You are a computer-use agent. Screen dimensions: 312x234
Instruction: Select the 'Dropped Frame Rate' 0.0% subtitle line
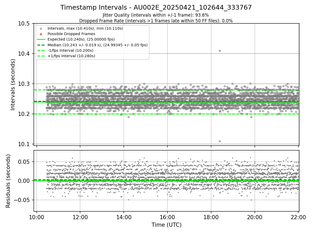point(156,21)
